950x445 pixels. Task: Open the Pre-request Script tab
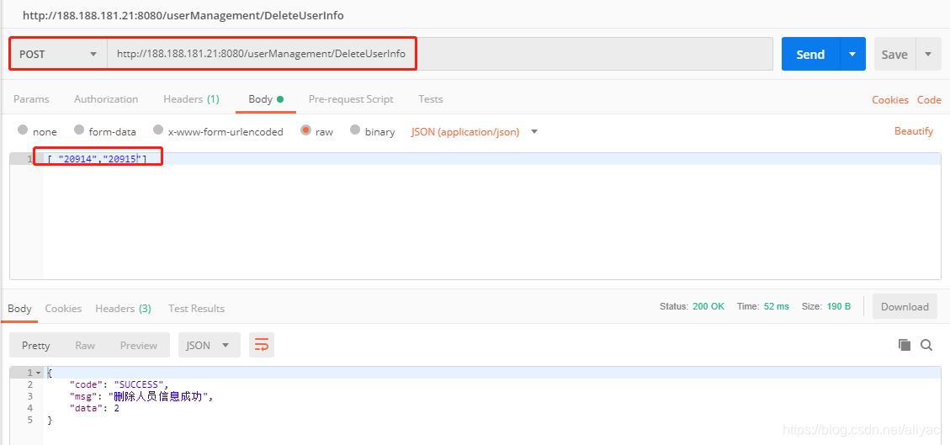[351, 99]
